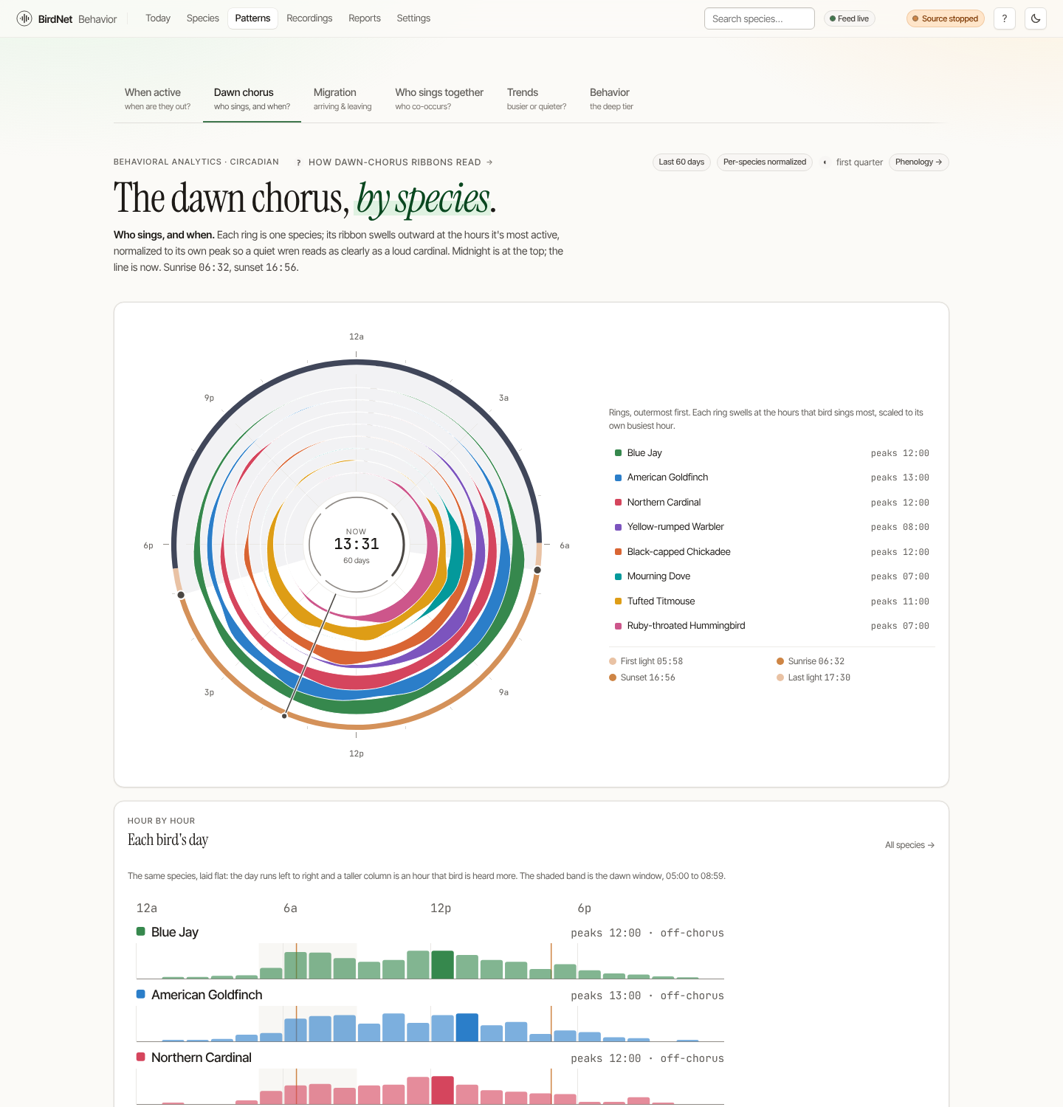
Task: Open the Behavior deep tier tab
Action: pyautogui.click(x=611, y=99)
